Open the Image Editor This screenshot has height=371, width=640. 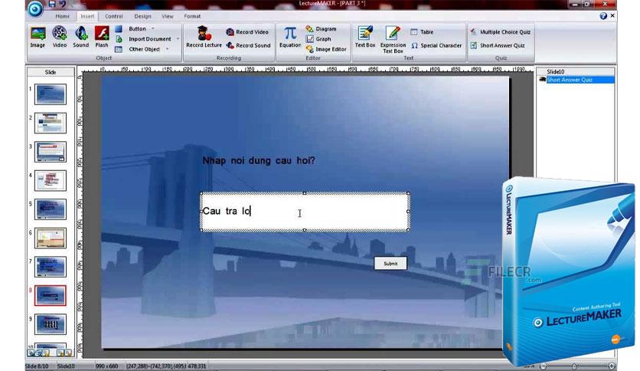326,49
